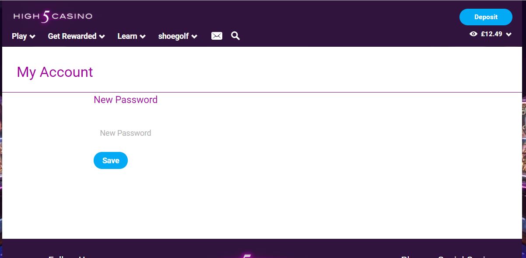Expand the Learn menu
526x258 pixels.
(131, 36)
